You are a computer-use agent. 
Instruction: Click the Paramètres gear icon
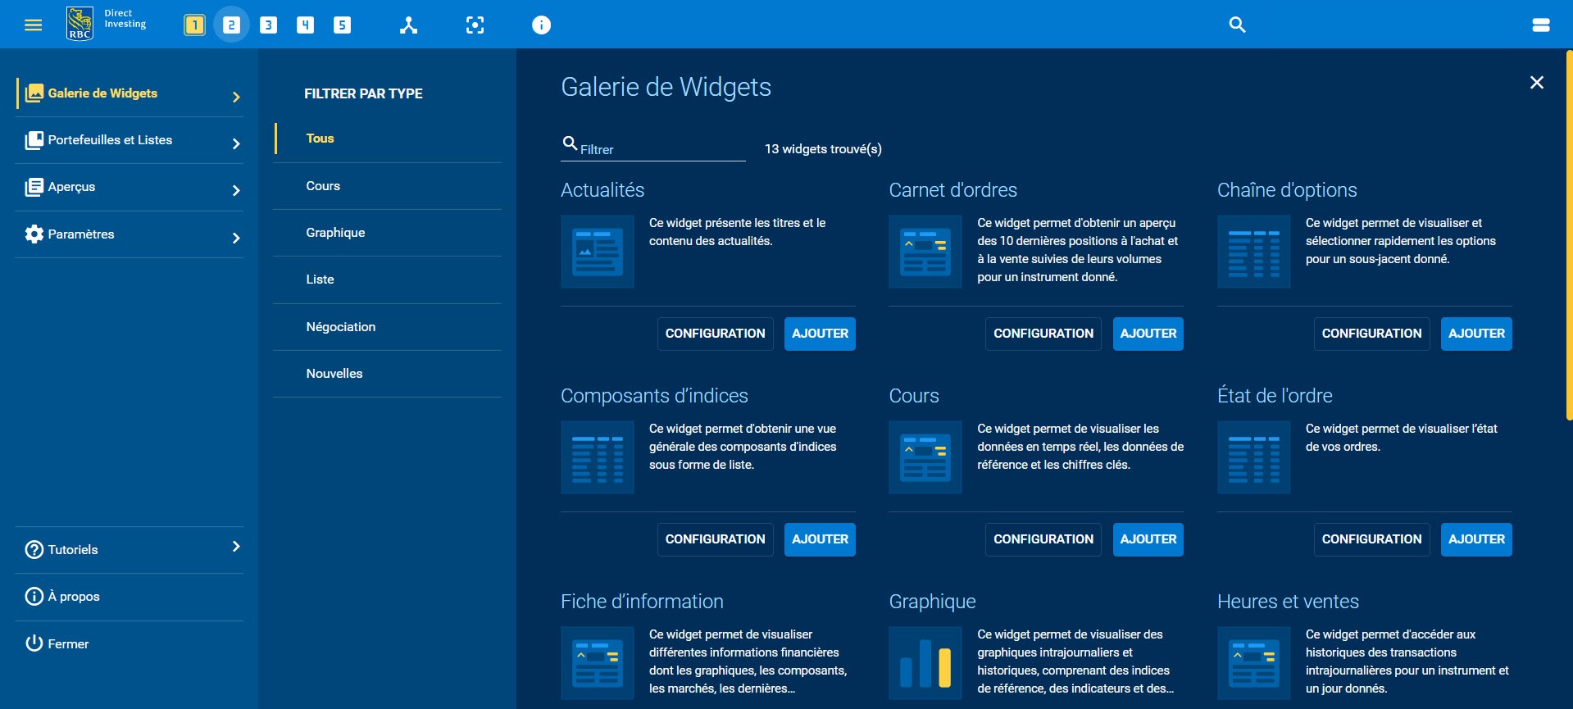click(x=34, y=234)
